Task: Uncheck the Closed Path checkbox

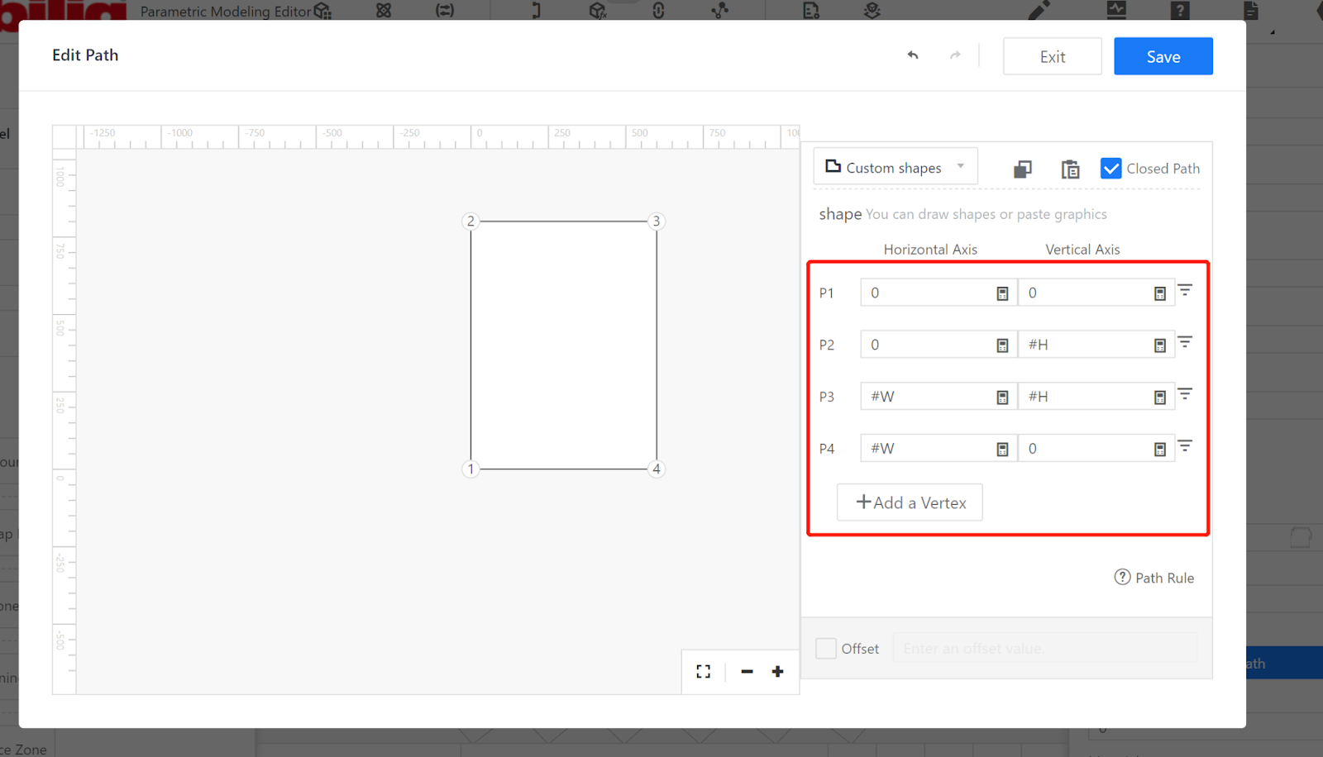Action: pos(1111,169)
